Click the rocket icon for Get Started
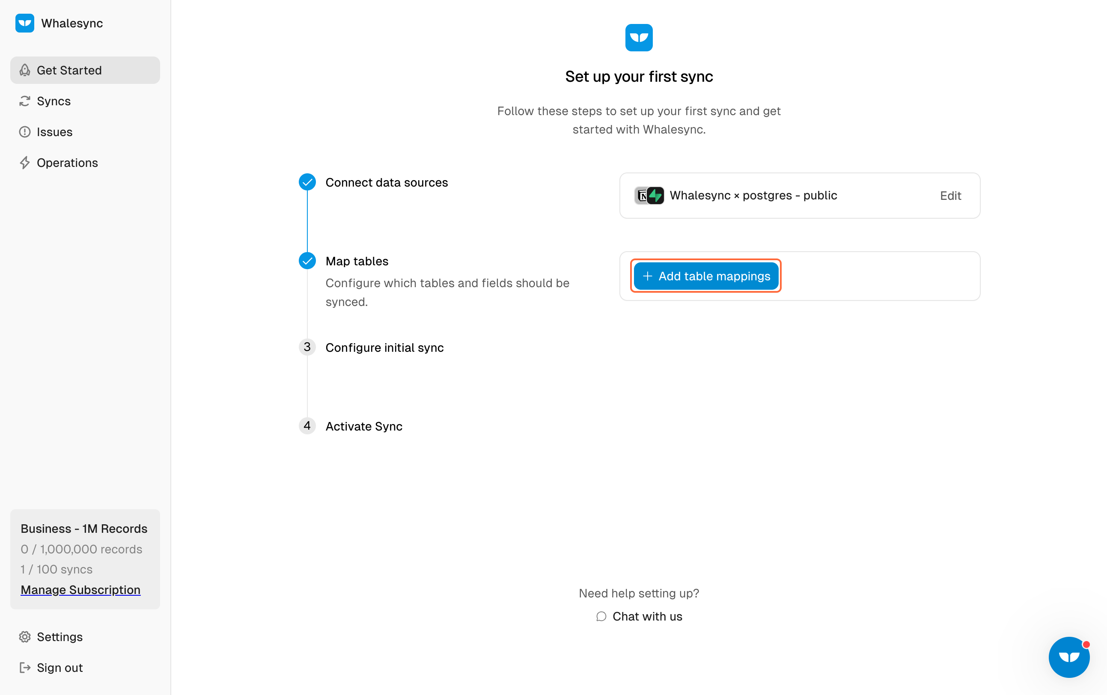Viewport: 1107px width, 695px height. click(25, 70)
